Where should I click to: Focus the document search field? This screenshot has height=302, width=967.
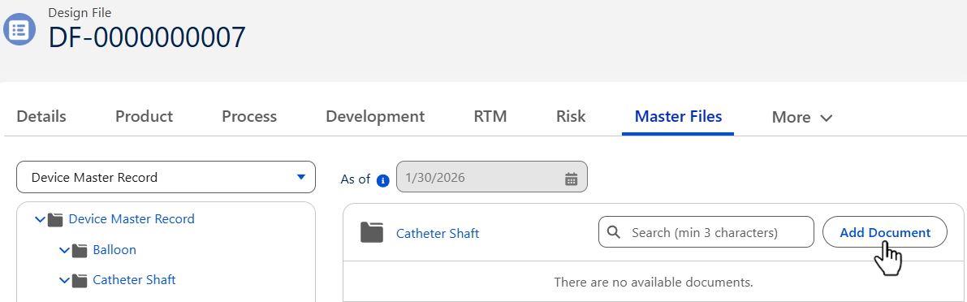[x=706, y=232]
